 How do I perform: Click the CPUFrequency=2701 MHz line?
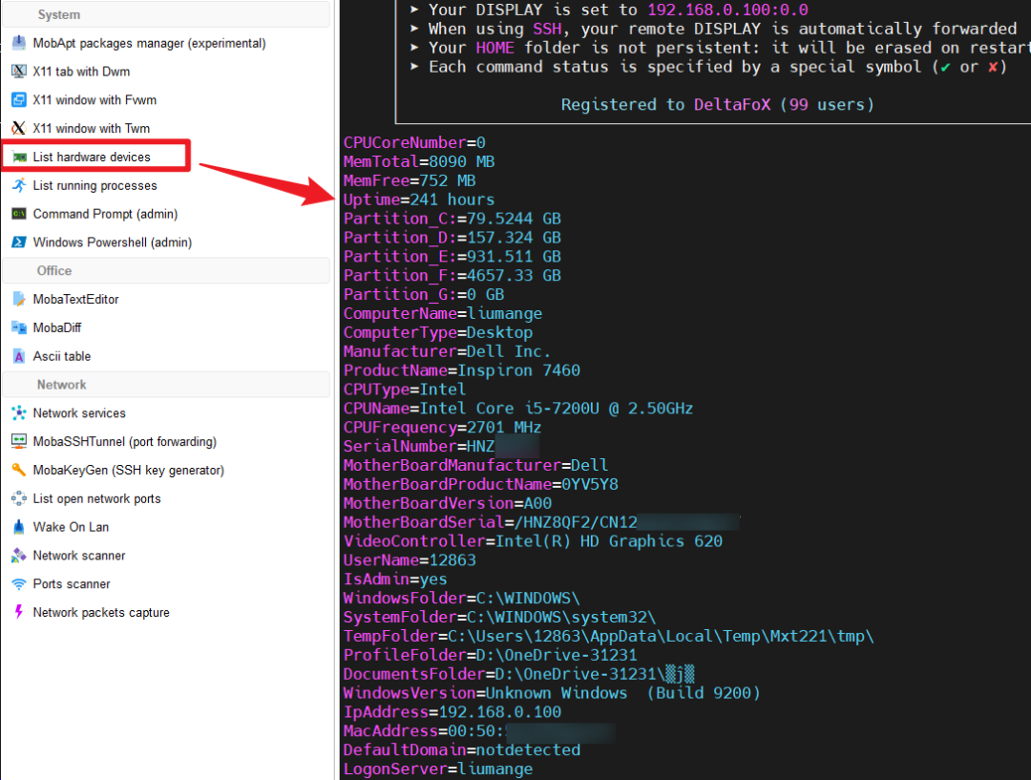pos(443,428)
